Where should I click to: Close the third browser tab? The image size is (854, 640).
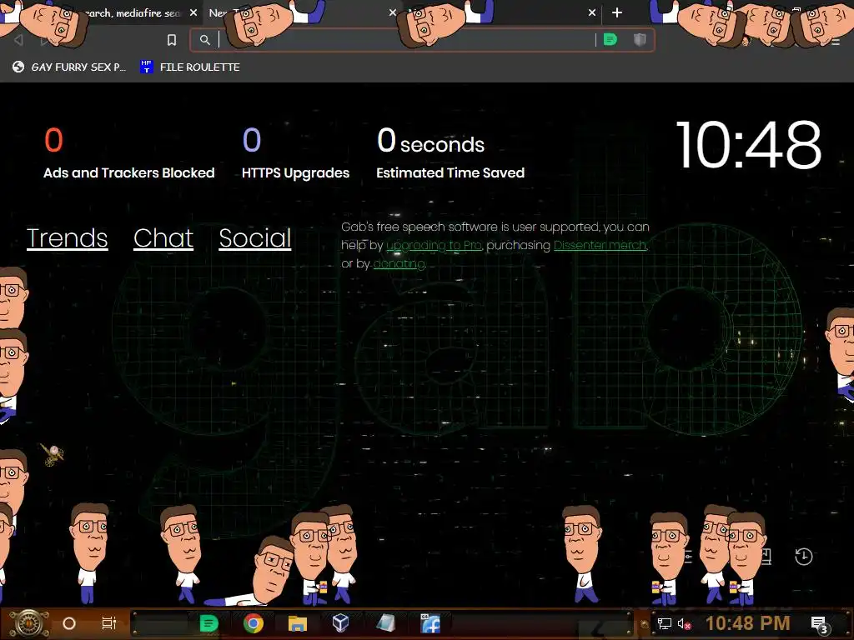[592, 12]
